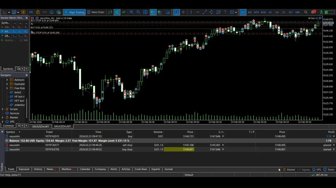Draw a vertical line on chart
336x188 pixels.
point(191,12)
